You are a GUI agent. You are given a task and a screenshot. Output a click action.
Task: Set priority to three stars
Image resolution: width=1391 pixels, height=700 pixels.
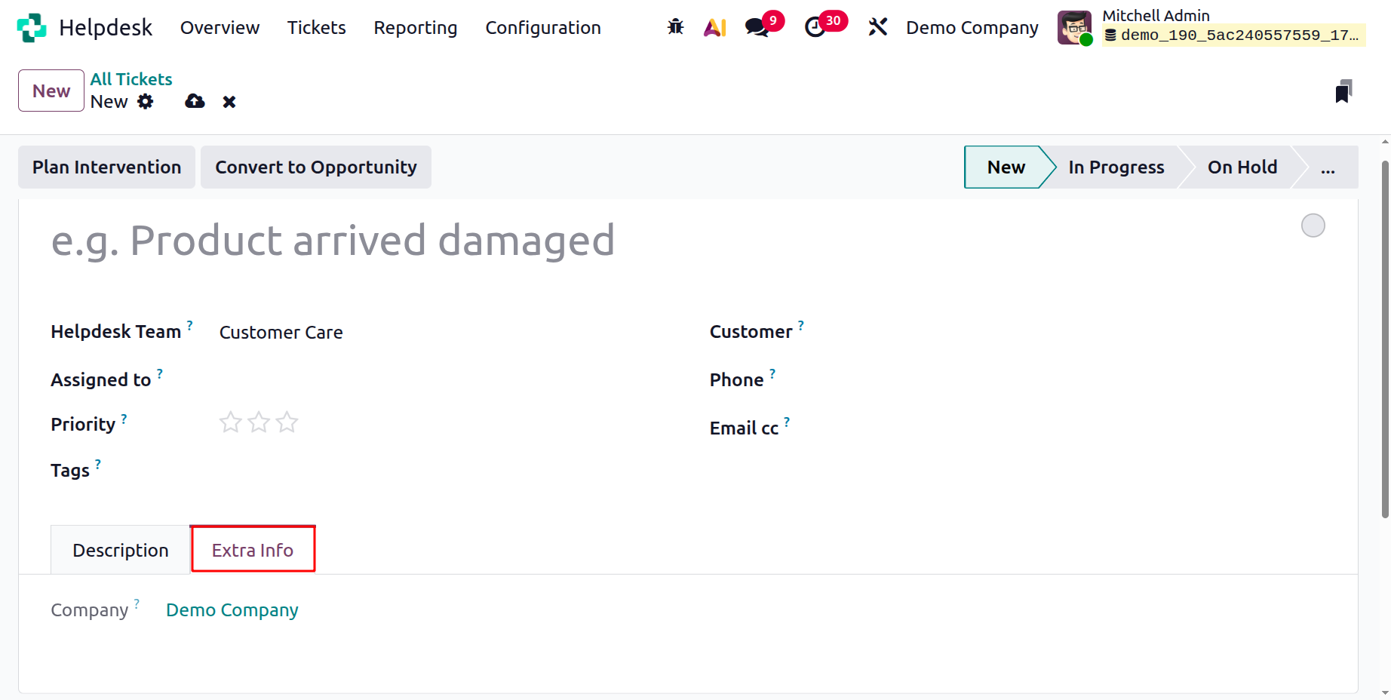click(287, 422)
